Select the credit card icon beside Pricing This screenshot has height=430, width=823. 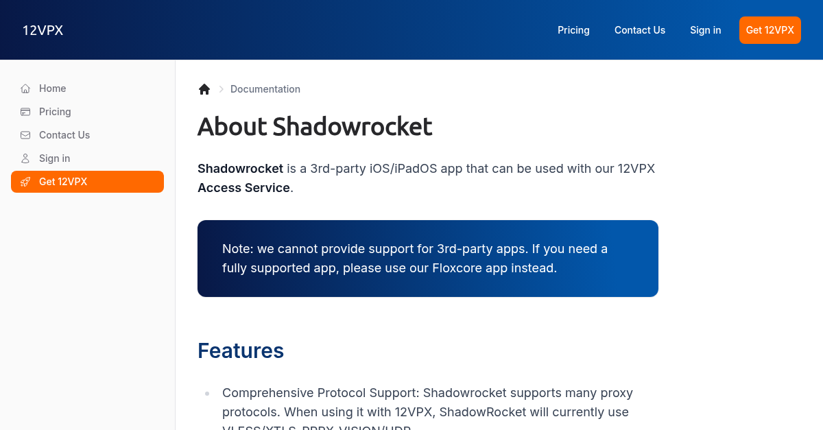click(x=25, y=112)
